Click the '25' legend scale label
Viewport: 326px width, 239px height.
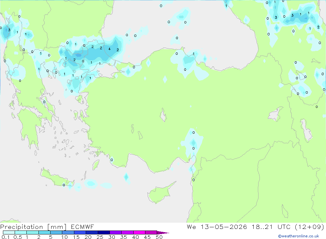(x=100, y=237)
